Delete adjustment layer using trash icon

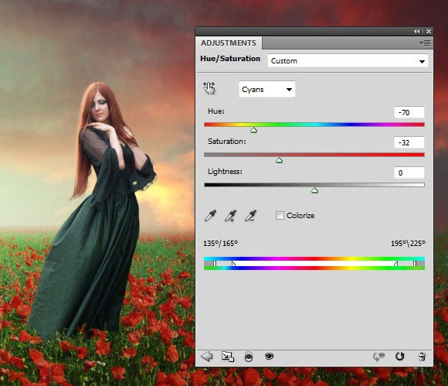[x=422, y=357]
